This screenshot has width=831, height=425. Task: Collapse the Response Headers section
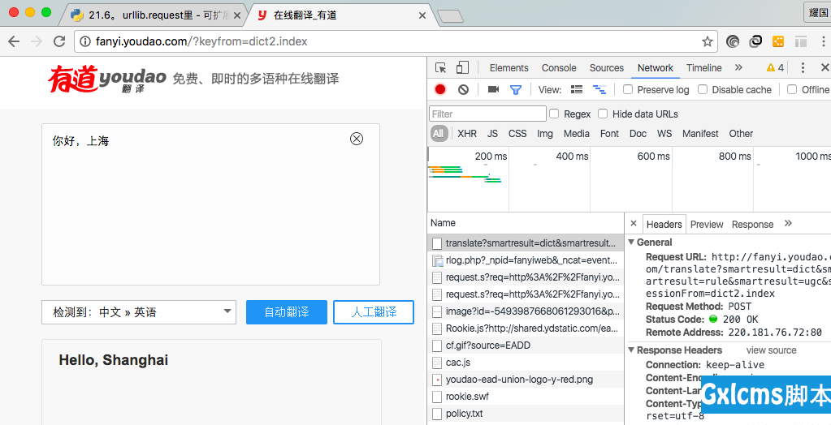coord(631,350)
